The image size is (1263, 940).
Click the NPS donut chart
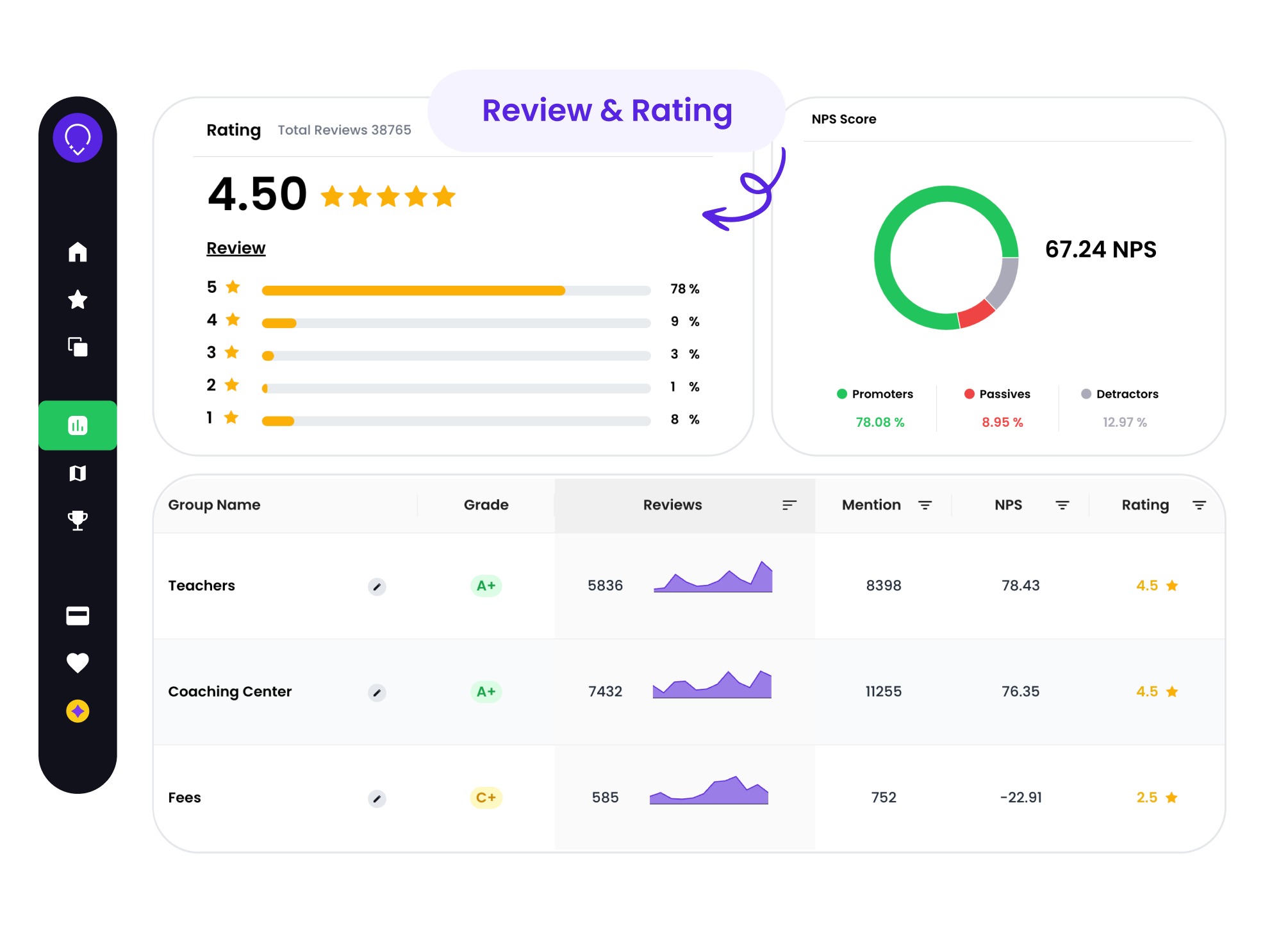pyautogui.click(x=946, y=258)
